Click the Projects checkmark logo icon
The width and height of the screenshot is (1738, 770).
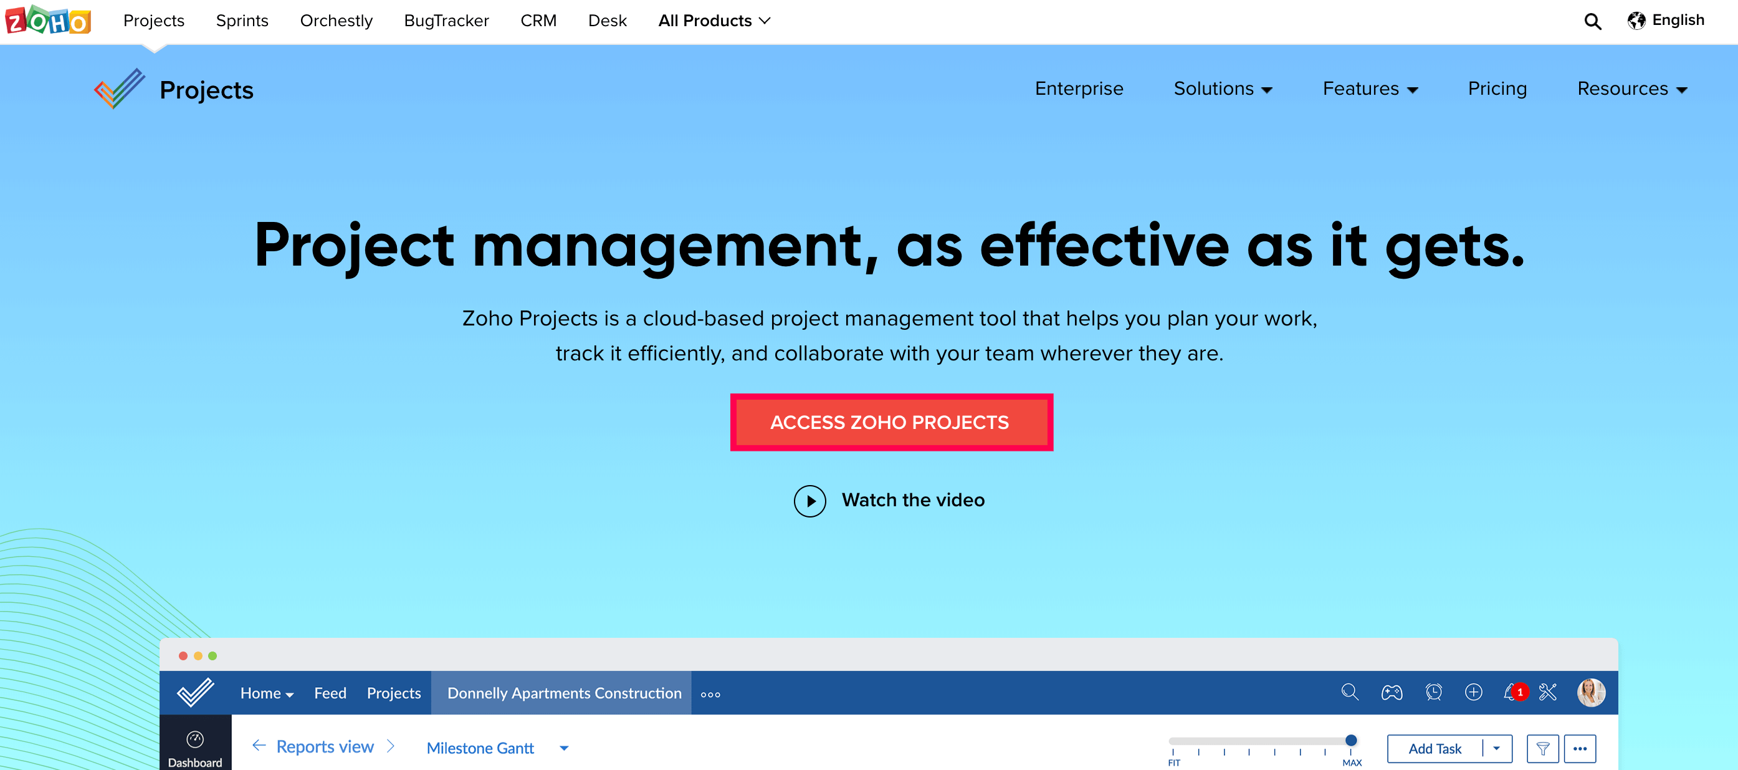coord(120,89)
